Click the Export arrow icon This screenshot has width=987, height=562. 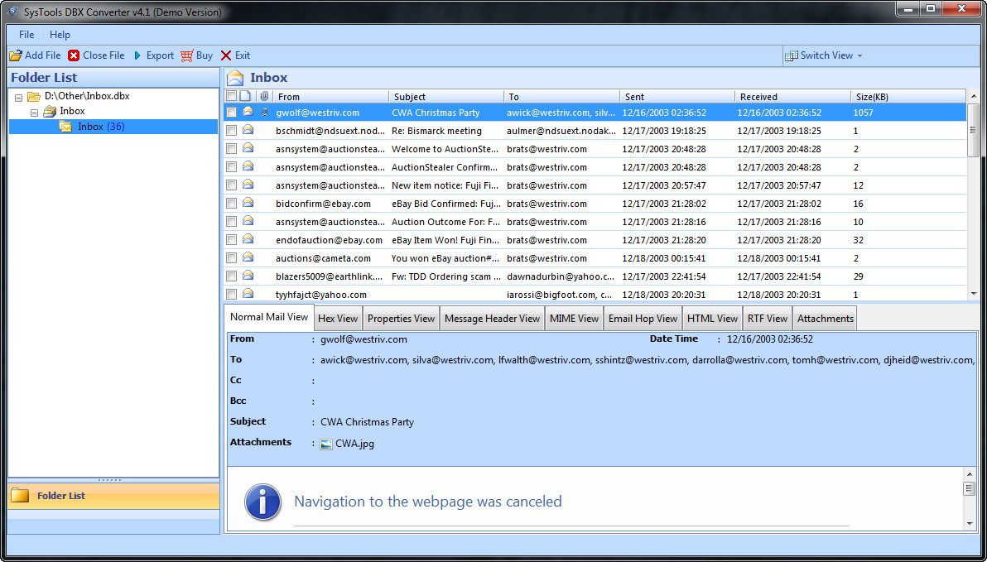[x=137, y=55]
